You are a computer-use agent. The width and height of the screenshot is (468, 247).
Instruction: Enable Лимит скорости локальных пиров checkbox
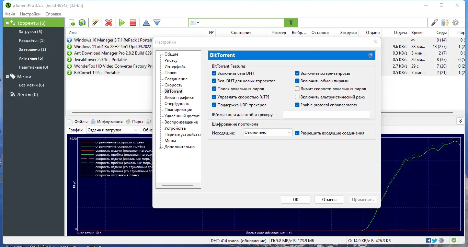[297, 89]
